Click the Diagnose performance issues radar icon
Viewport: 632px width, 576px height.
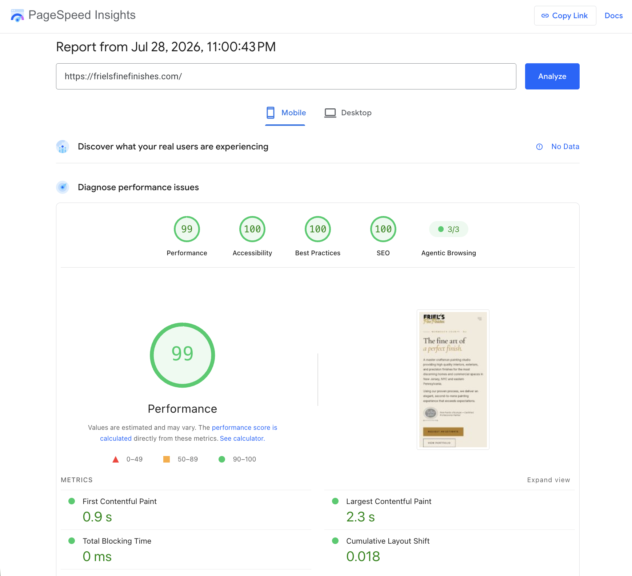[x=63, y=187]
